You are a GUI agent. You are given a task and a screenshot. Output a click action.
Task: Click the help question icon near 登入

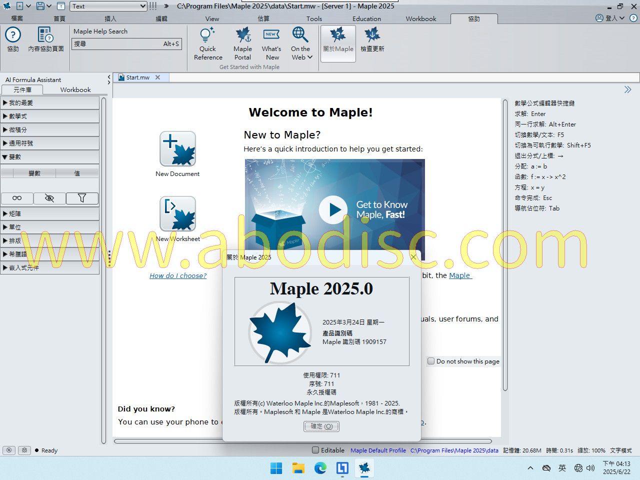[x=633, y=18]
